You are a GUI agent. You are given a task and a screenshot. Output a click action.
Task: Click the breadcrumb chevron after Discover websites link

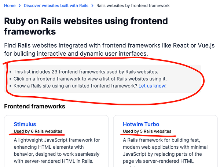click(92, 5)
